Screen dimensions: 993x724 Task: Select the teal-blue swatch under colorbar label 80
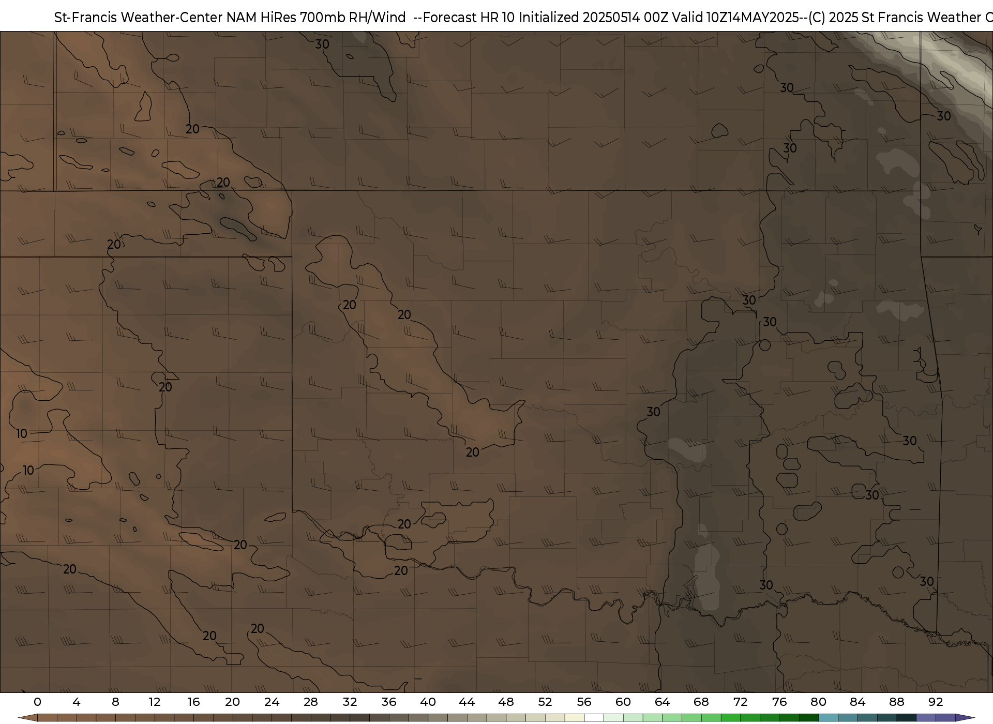[829, 718]
